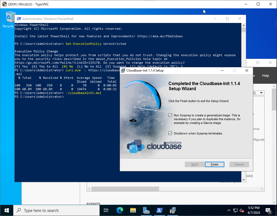The image size is (277, 216).
Task: Click the PowerShell title bar icon
Action: pyautogui.click(x=19, y=19)
